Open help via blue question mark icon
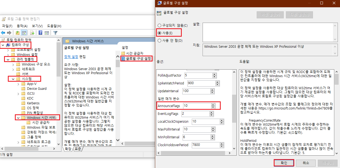This screenshot has height=168, width=340. pos(40,33)
